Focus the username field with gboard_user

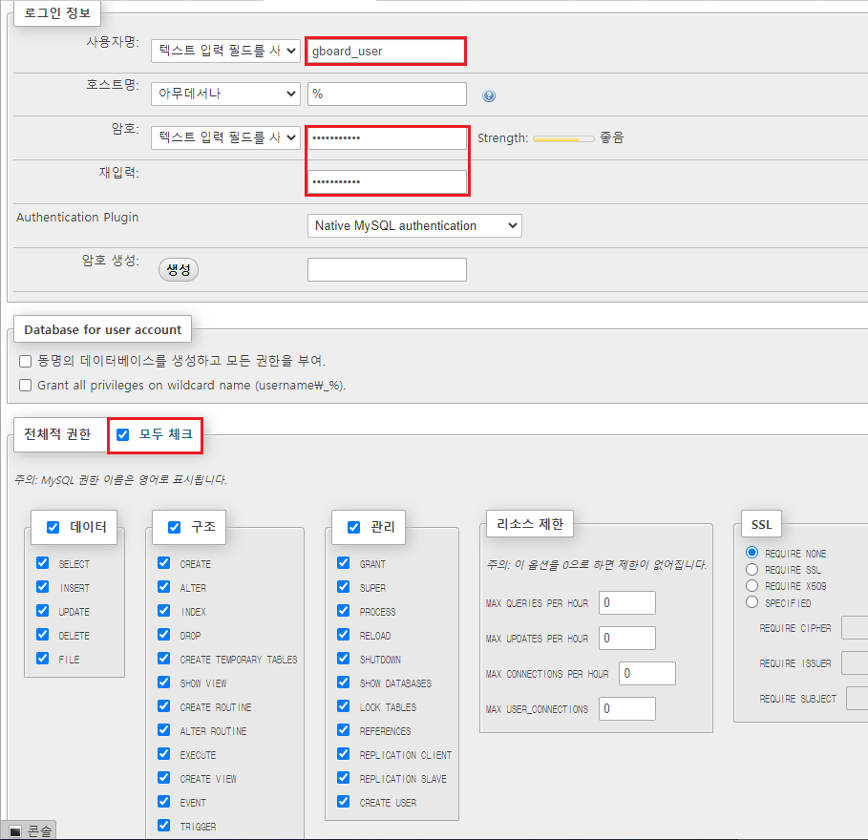click(x=386, y=52)
